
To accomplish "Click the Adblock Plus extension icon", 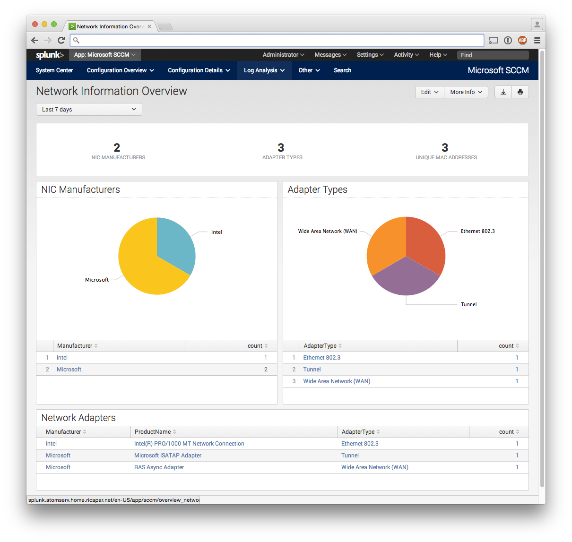I will [522, 40].
